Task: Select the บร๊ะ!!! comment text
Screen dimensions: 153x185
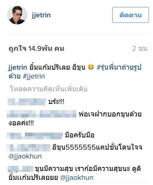Action: click(x=56, y=102)
